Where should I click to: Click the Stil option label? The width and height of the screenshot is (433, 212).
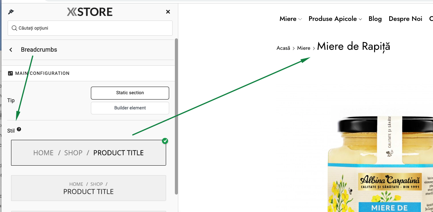tap(11, 131)
